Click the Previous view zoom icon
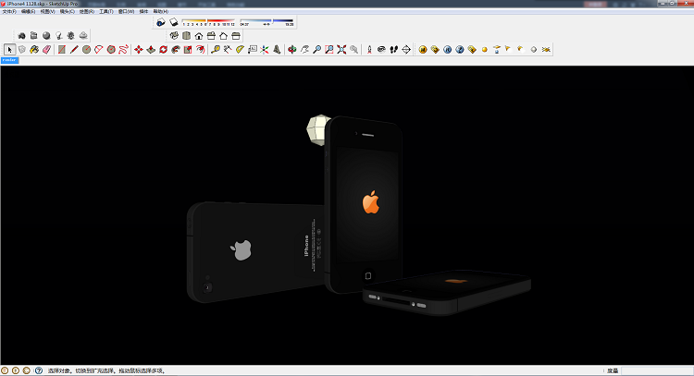Screen dimensions: 694x376 point(354,50)
